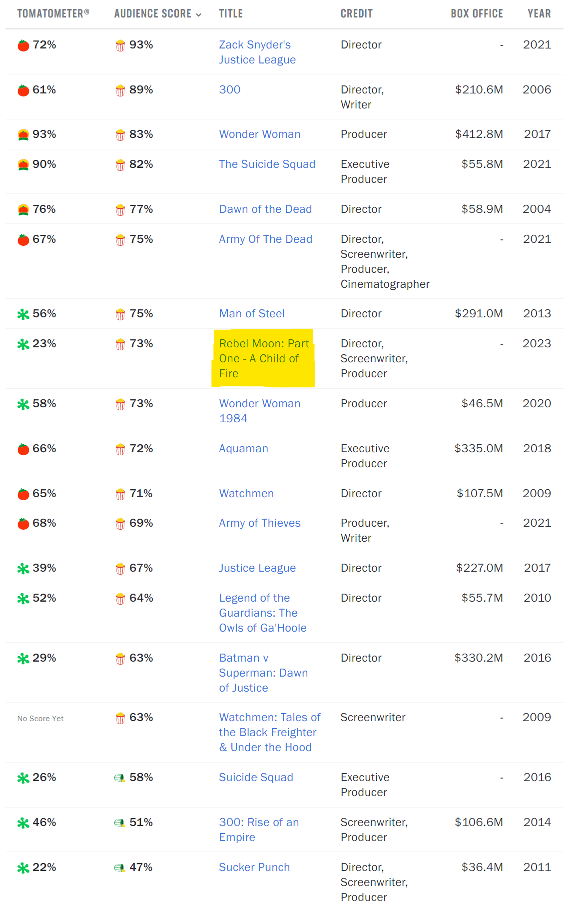Image resolution: width=573 pixels, height=901 pixels.
Task: Open Dawn of the Dead link
Action: click(265, 209)
